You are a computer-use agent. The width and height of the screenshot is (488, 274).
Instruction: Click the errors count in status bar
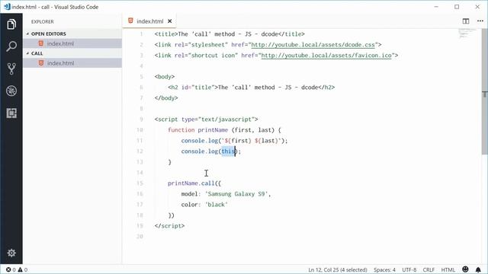(11, 269)
